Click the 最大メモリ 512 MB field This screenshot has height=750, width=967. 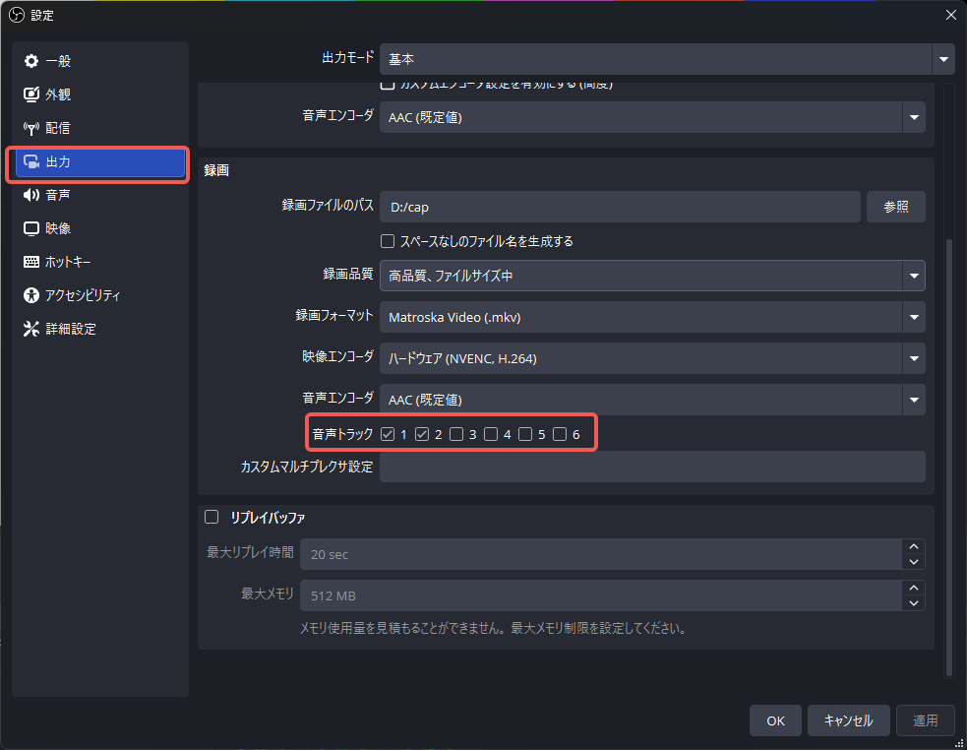601,595
